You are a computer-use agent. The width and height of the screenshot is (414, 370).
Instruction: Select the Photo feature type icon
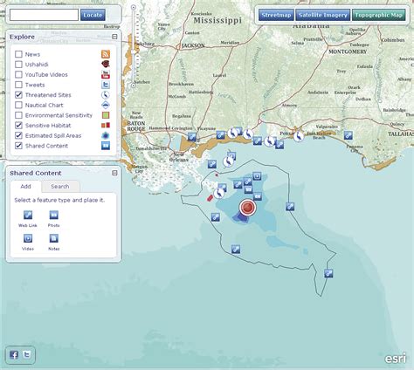tap(54, 215)
